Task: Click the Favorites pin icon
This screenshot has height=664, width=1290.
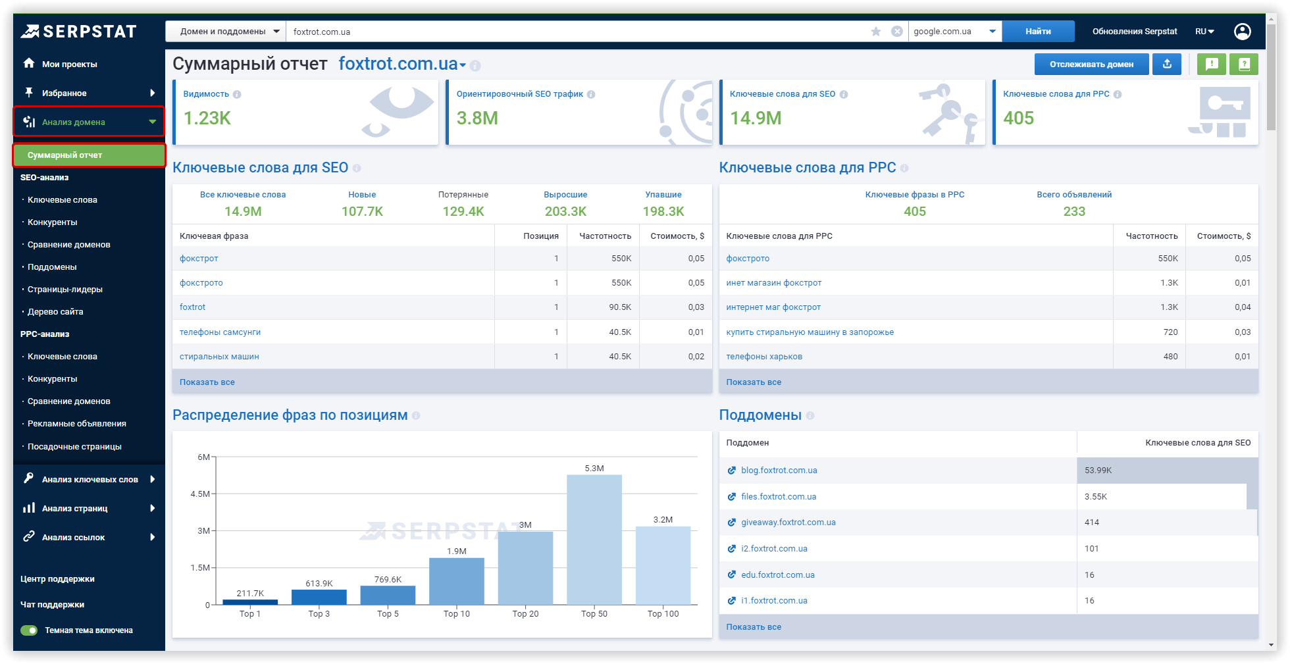Action: 29,92
